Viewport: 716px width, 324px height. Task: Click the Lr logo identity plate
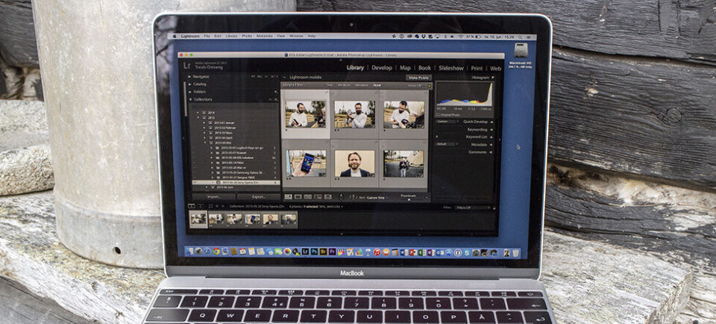click(x=186, y=66)
